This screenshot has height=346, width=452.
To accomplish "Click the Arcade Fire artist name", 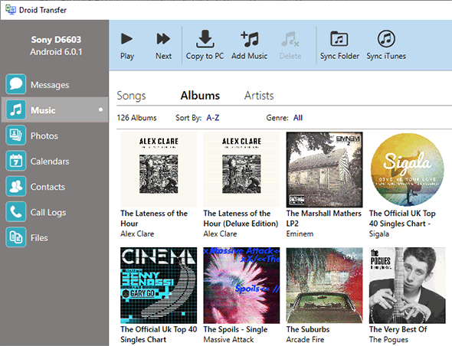I will pos(305,340).
